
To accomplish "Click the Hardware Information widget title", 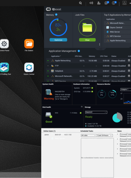I will click(x=81, y=84).
